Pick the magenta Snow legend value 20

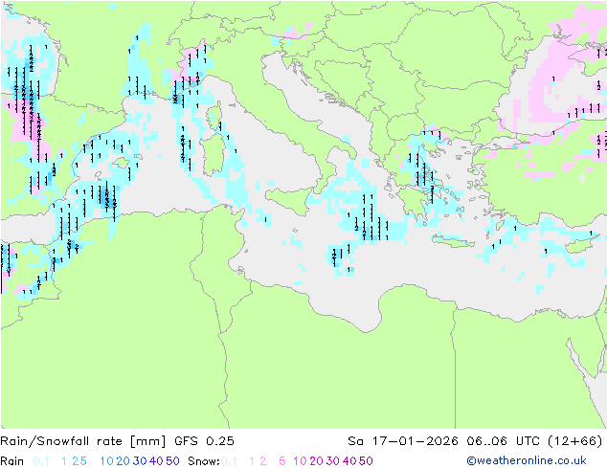(x=316, y=461)
